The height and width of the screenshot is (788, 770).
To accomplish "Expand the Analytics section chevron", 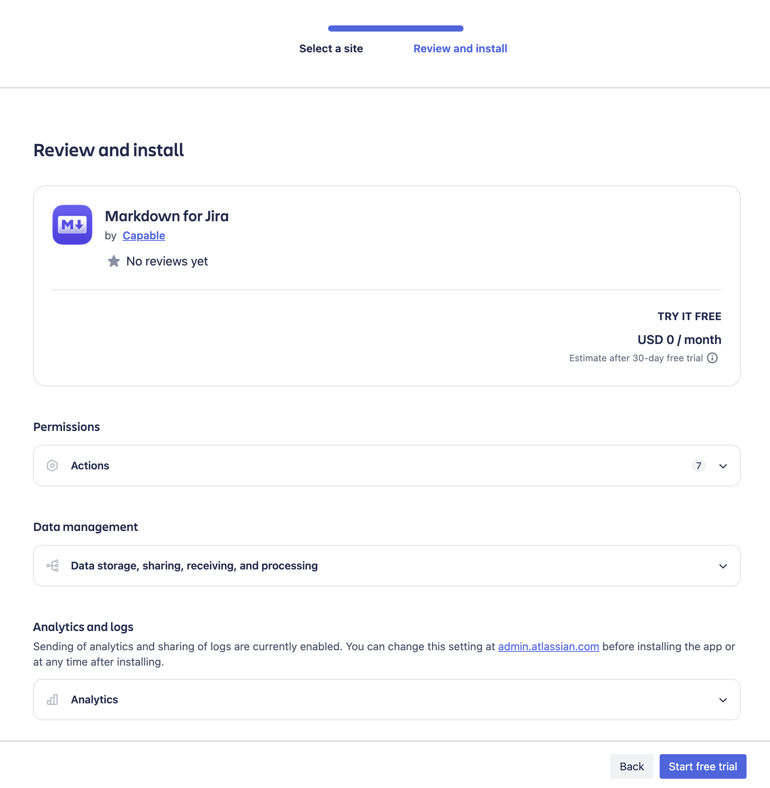I will (723, 700).
